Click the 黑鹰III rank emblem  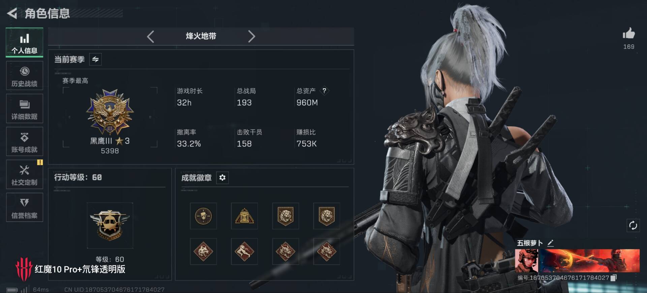110,112
